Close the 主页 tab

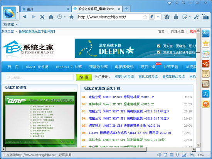[x=68, y=9]
